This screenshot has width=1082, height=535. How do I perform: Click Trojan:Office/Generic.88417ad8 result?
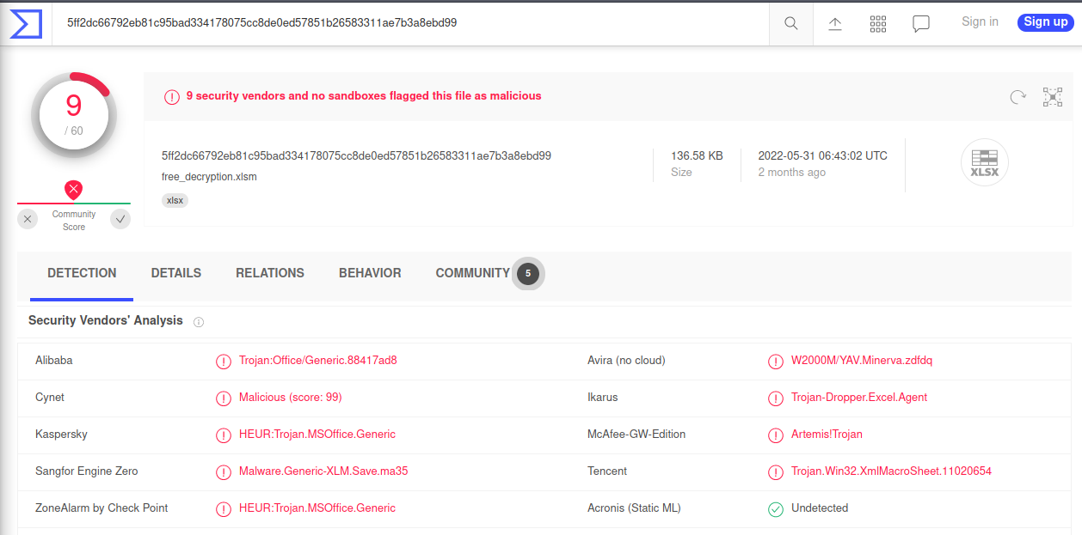pyautogui.click(x=318, y=361)
